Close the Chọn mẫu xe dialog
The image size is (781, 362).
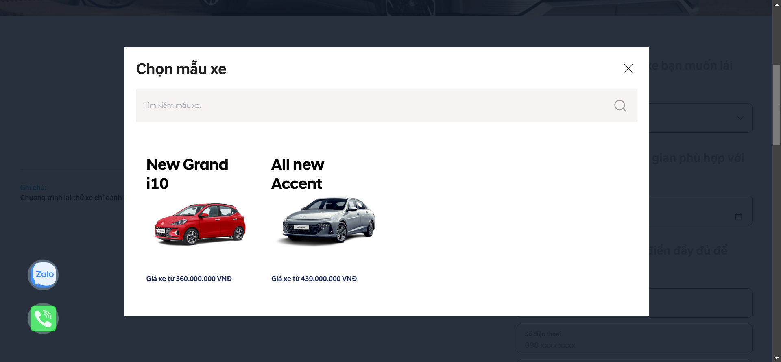[x=628, y=68]
